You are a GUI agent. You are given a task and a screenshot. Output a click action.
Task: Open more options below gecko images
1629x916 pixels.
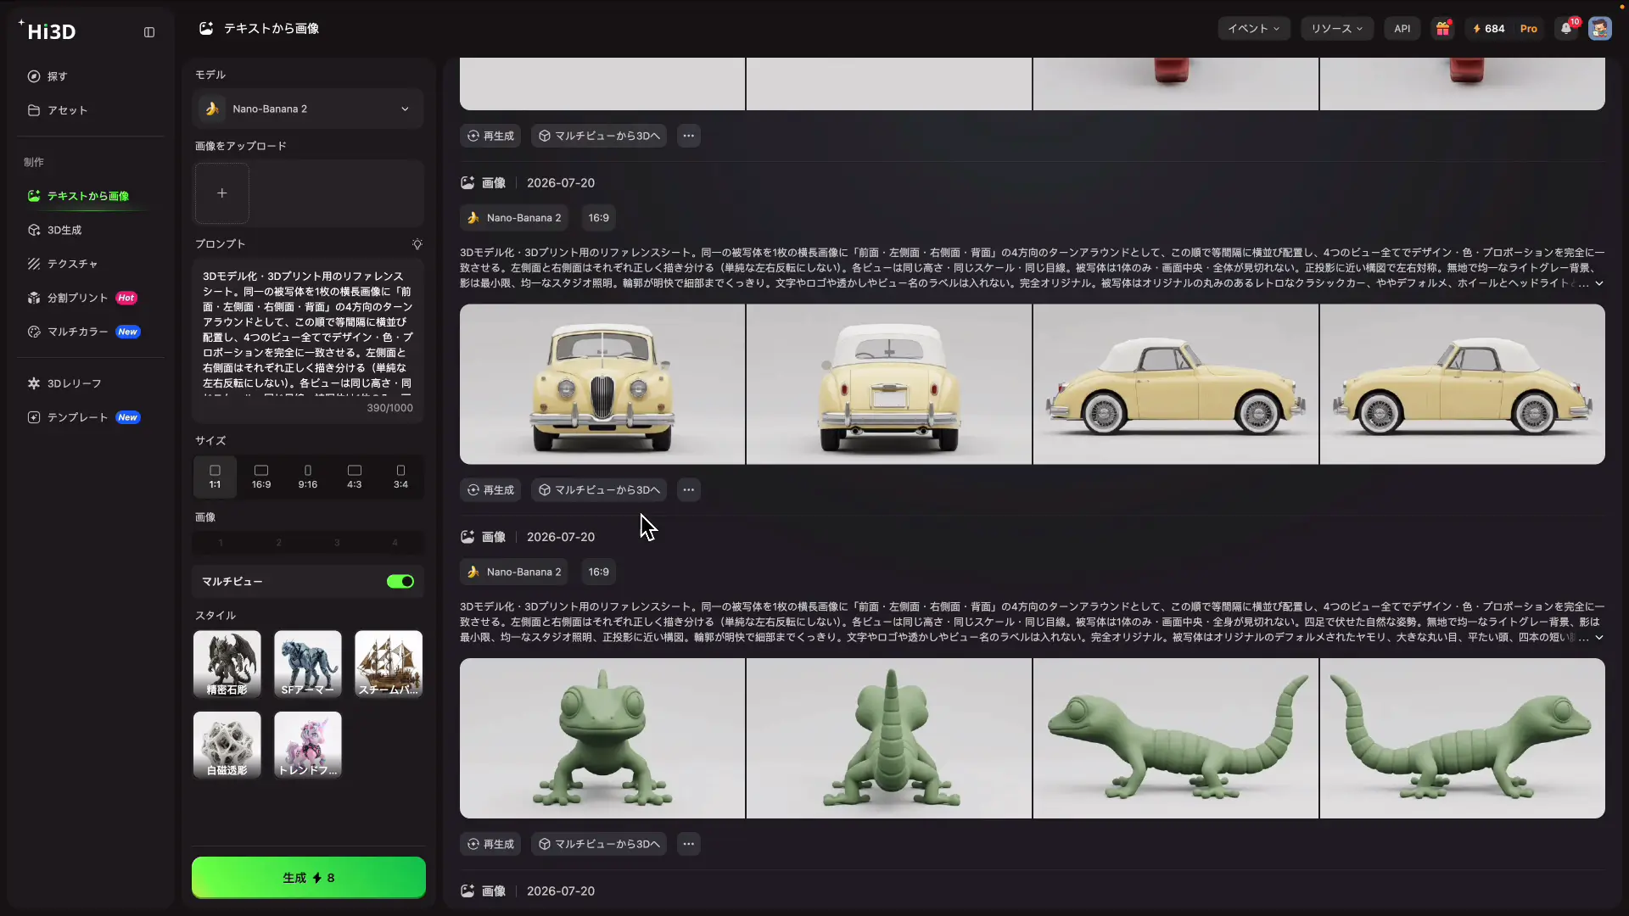point(689,845)
